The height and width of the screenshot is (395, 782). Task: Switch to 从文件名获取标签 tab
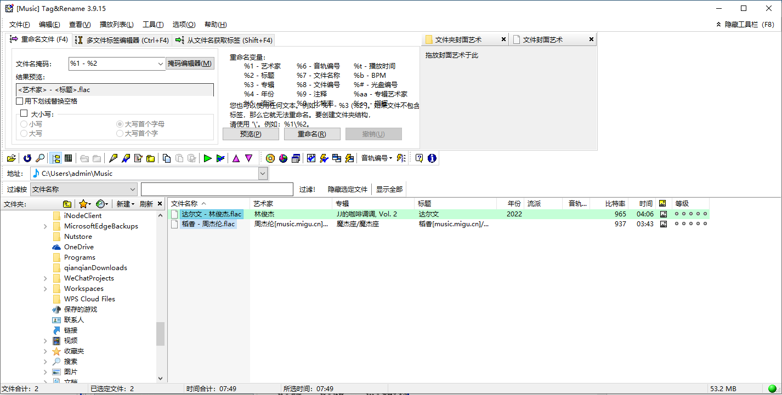coord(223,40)
